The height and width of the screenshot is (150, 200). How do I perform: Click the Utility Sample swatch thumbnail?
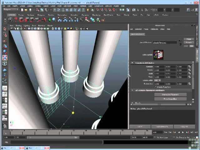pos(158,54)
